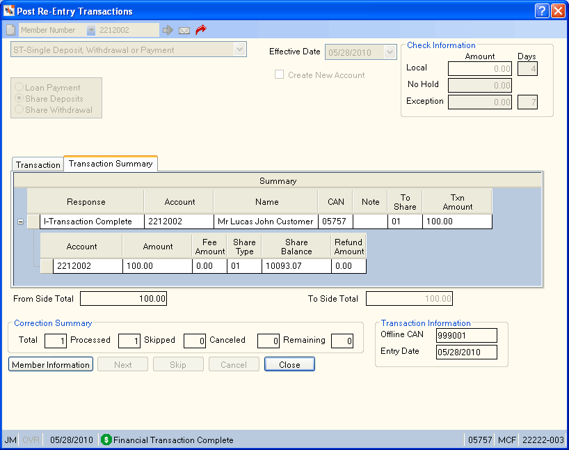569x450 pixels.
Task: Click the Skip button
Action: point(178,364)
